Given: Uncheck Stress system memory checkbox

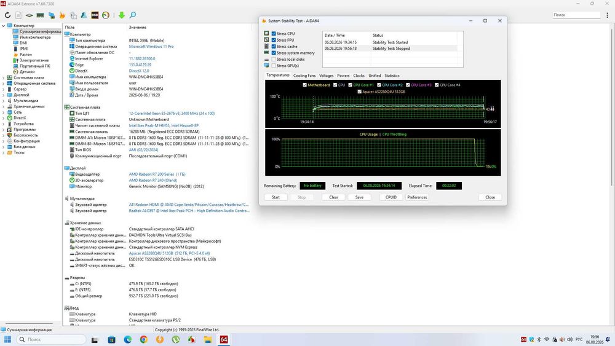Looking at the screenshot, I should point(274,53).
